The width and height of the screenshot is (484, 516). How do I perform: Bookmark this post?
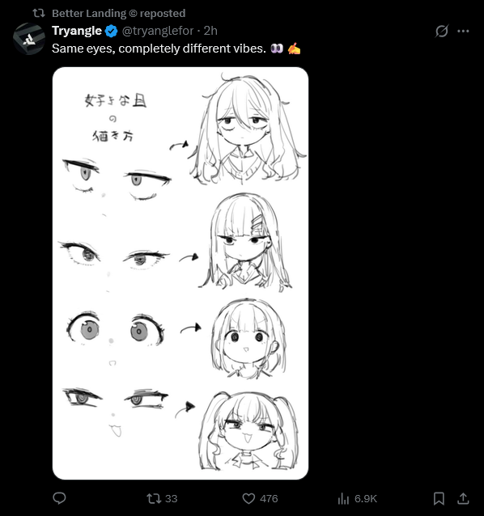[x=439, y=498]
